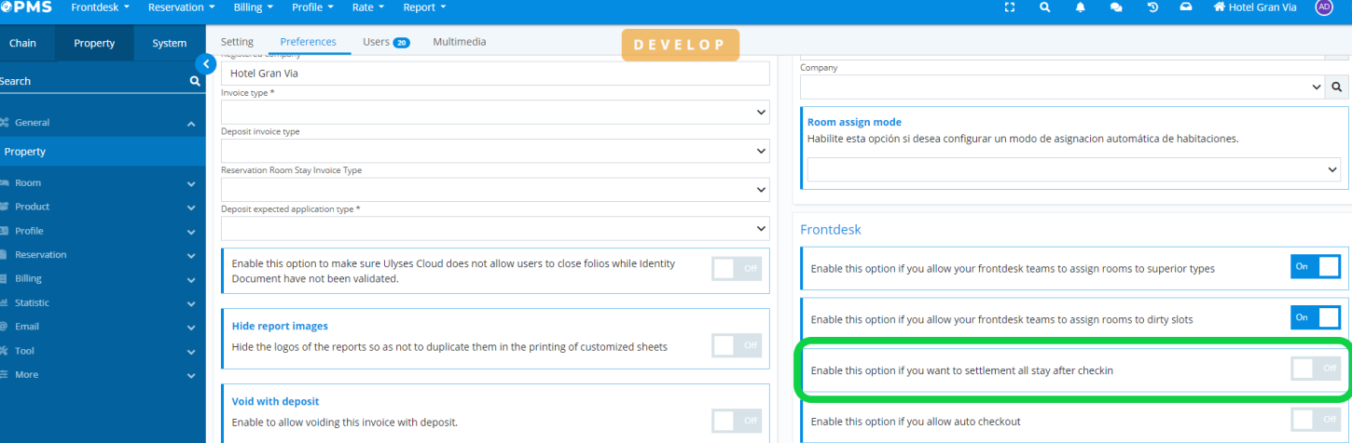Open the notifications bell
Viewport: 1352px width, 443px height.
pos(1081,7)
